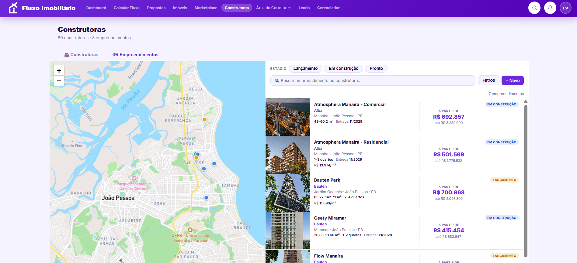Click the Lançamento badge on Flow Manaíra
This screenshot has height=263, width=577.
(x=505, y=256)
